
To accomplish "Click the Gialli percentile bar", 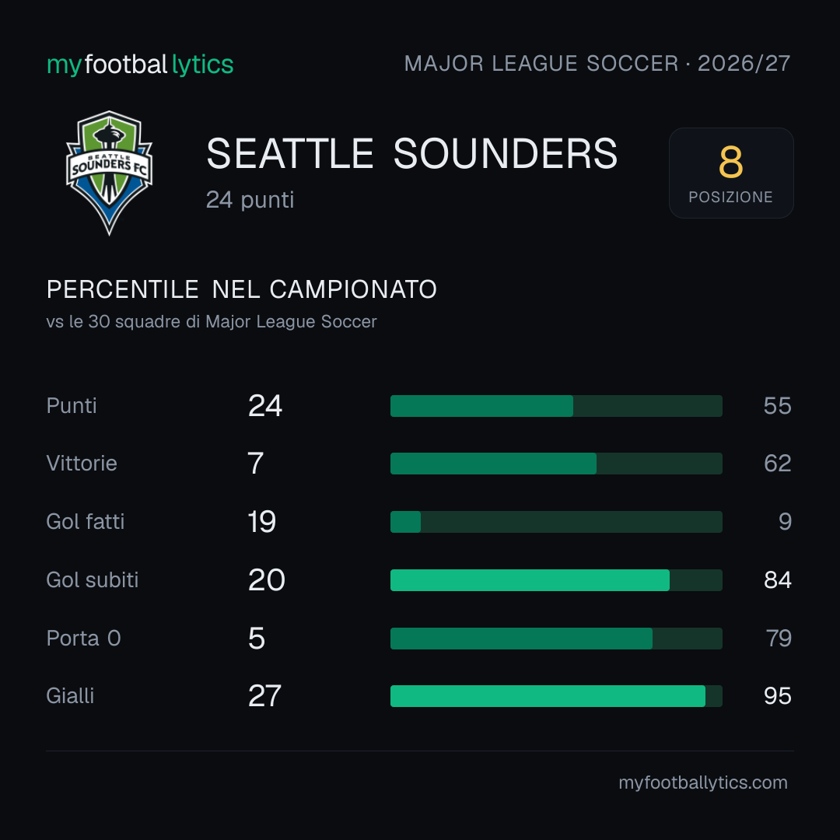I will [x=556, y=696].
